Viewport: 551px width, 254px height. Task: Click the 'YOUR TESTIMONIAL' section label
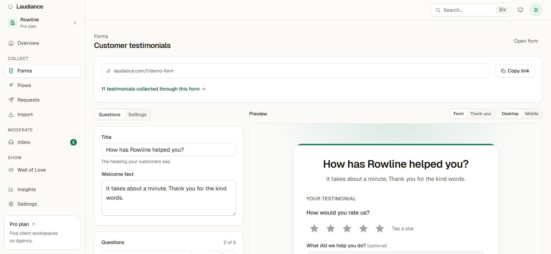coord(331,199)
